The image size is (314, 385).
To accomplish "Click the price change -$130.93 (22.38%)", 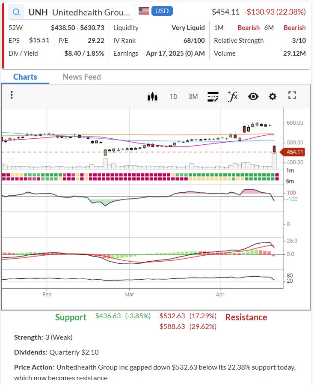I will point(275,12).
